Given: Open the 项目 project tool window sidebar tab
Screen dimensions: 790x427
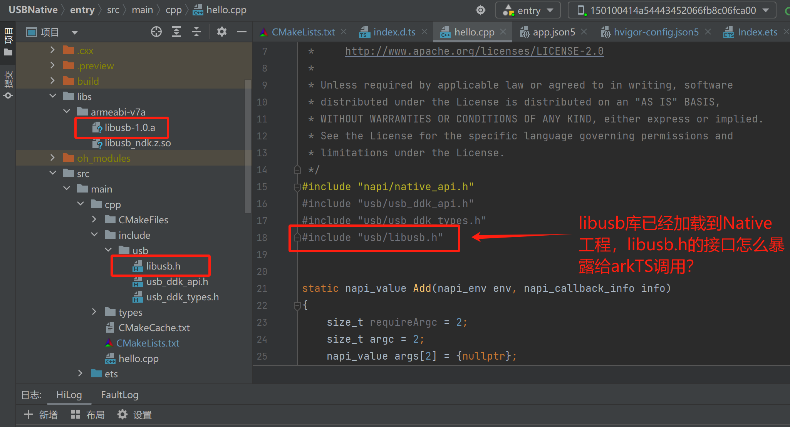Looking at the screenshot, I should (8, 41).
